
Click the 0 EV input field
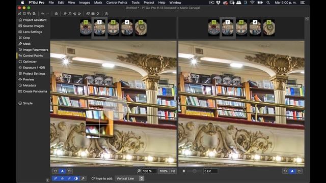[210, 171]
